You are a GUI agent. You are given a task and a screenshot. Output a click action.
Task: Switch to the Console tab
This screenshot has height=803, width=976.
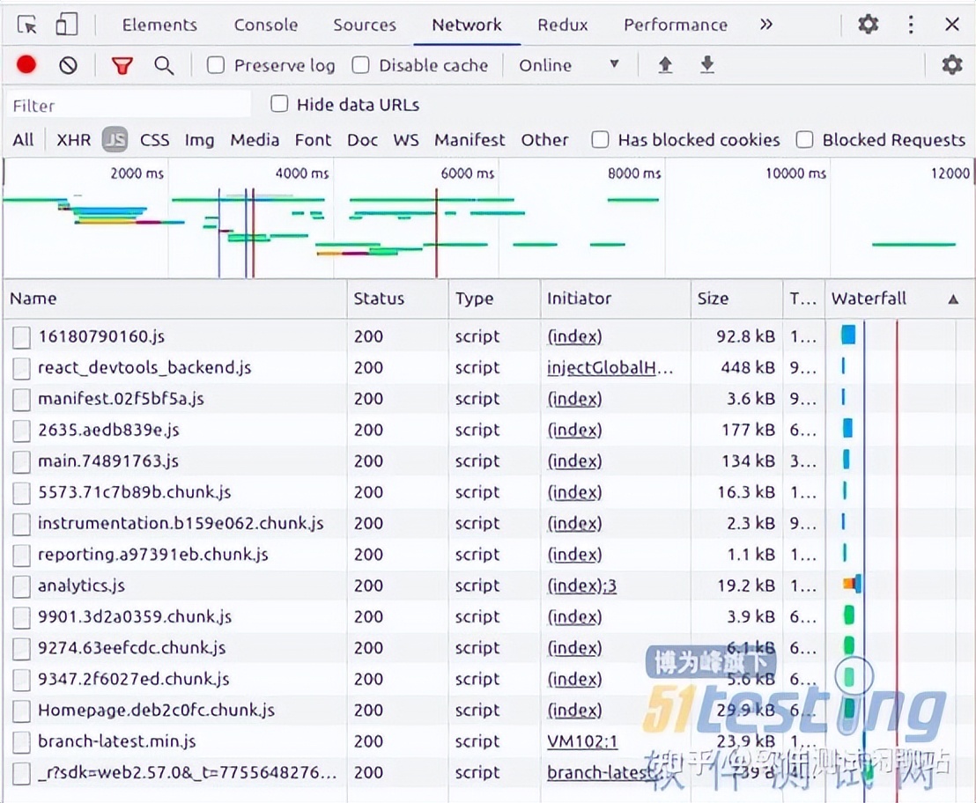(265, 25)
